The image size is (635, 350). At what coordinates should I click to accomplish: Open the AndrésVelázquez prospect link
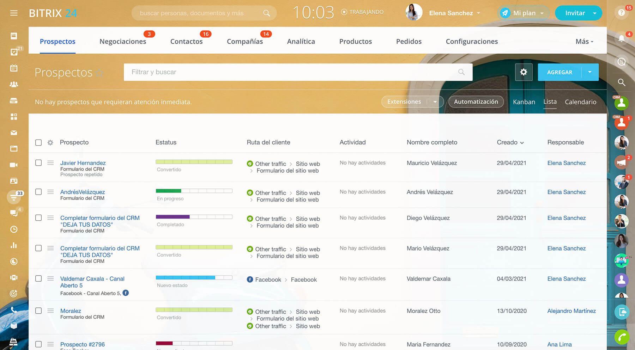pyautogui.click(x=83, y=192)
